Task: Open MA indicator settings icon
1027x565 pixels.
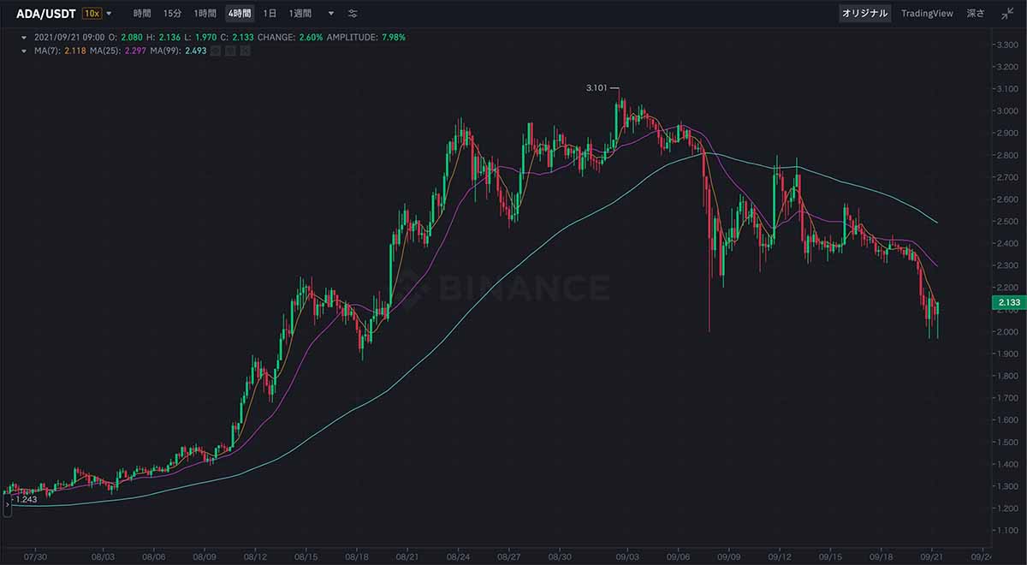Action: [230, 51]
